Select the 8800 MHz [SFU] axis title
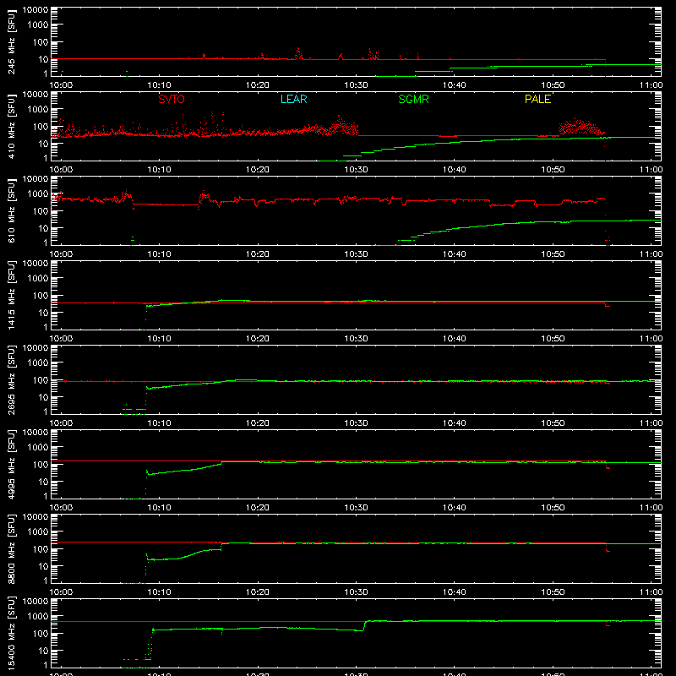676x676 pixels. coord(12,548)
